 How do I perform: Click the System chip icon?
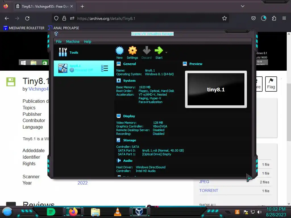pyautogui.click(x=119, y=80)
